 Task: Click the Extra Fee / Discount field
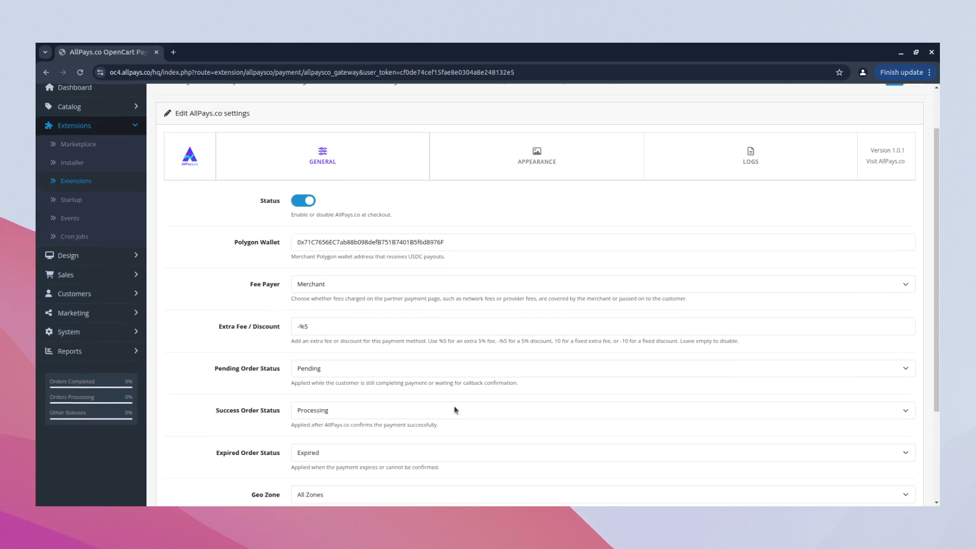(603, 326)
